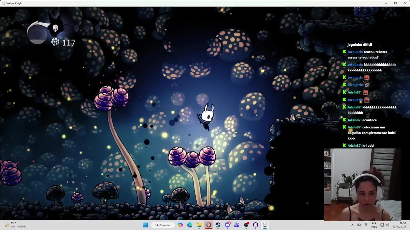The width and height of the screenshot is (410, 230).
Task: Switch to Opera GX browser in taskbar
Action: click(209, 225)
